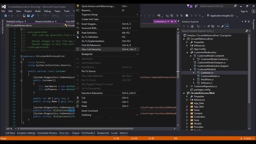Click the editor split window handle icon
The height and width of the screenshot is (144, 256).
click(x=178, y=29)
